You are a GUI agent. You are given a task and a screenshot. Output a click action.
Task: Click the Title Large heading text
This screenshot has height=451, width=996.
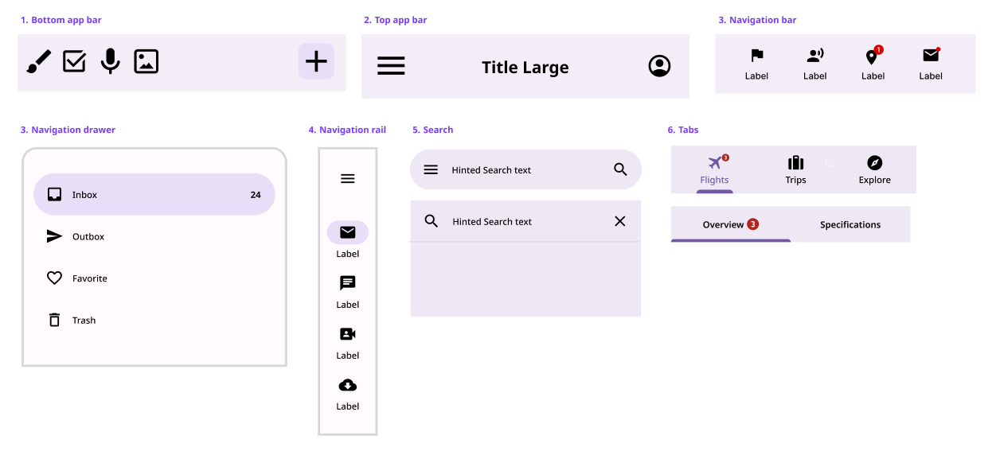[525, 68]
